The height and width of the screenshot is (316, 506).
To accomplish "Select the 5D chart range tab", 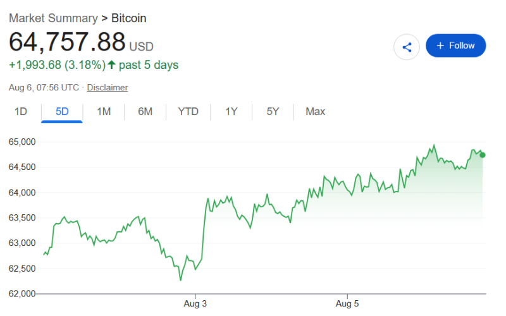I will pyautogui.click(x=62, y=112).
